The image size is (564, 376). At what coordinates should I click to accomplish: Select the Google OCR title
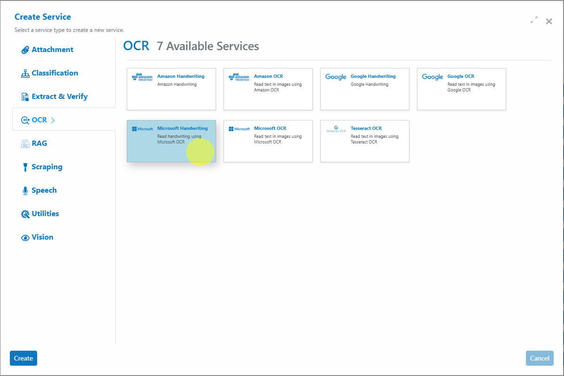(x=461, y=76)
